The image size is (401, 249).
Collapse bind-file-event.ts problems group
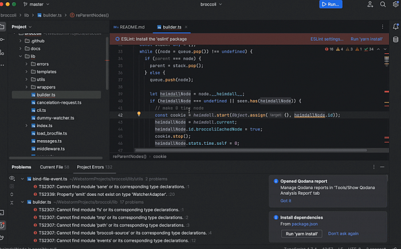coord(22,179)
